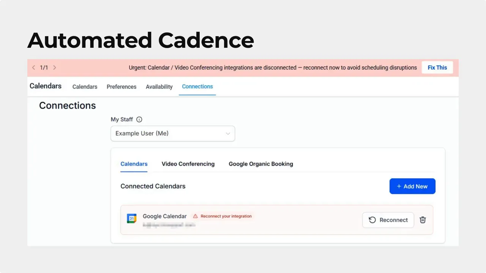Click the right arrow in the alert banner
The image size is (486, 273).
54,67
